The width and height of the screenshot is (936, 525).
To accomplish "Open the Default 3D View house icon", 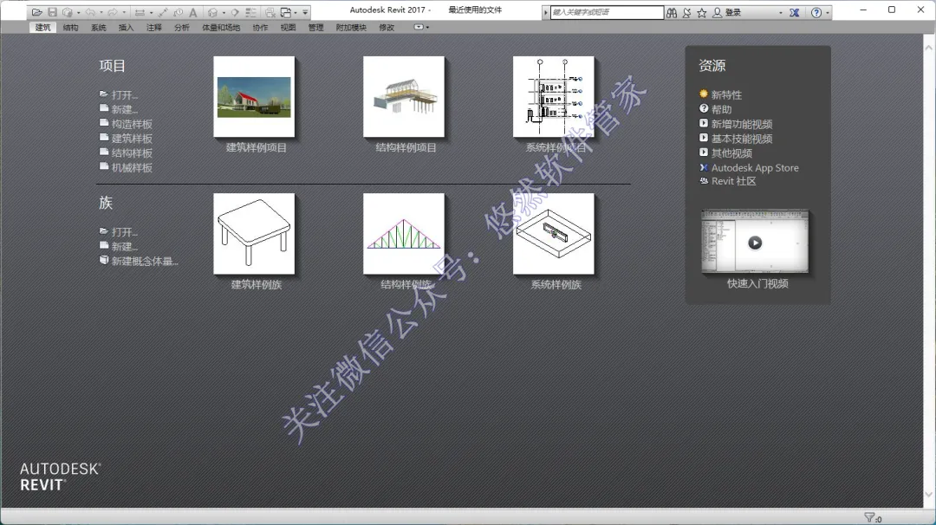I will 213,12.
